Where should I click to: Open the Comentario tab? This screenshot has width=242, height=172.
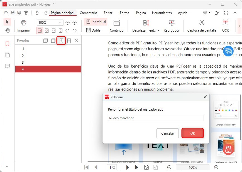pos(88,13)
